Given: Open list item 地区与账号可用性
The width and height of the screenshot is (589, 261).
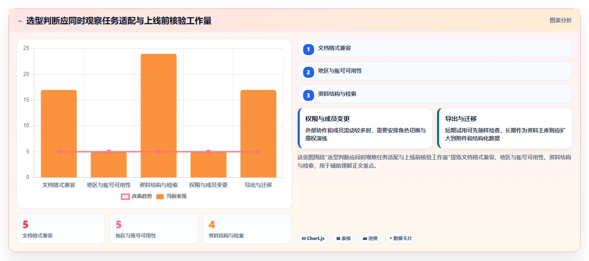Looking at the screenshot, I should point(435,71).
